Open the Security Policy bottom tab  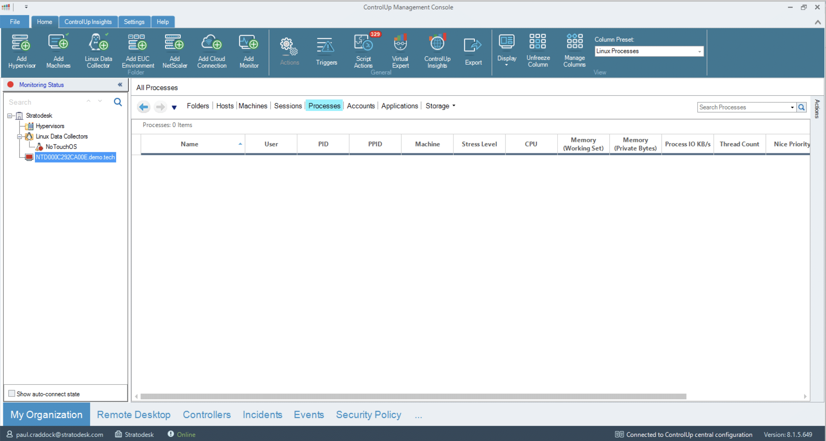368,415
